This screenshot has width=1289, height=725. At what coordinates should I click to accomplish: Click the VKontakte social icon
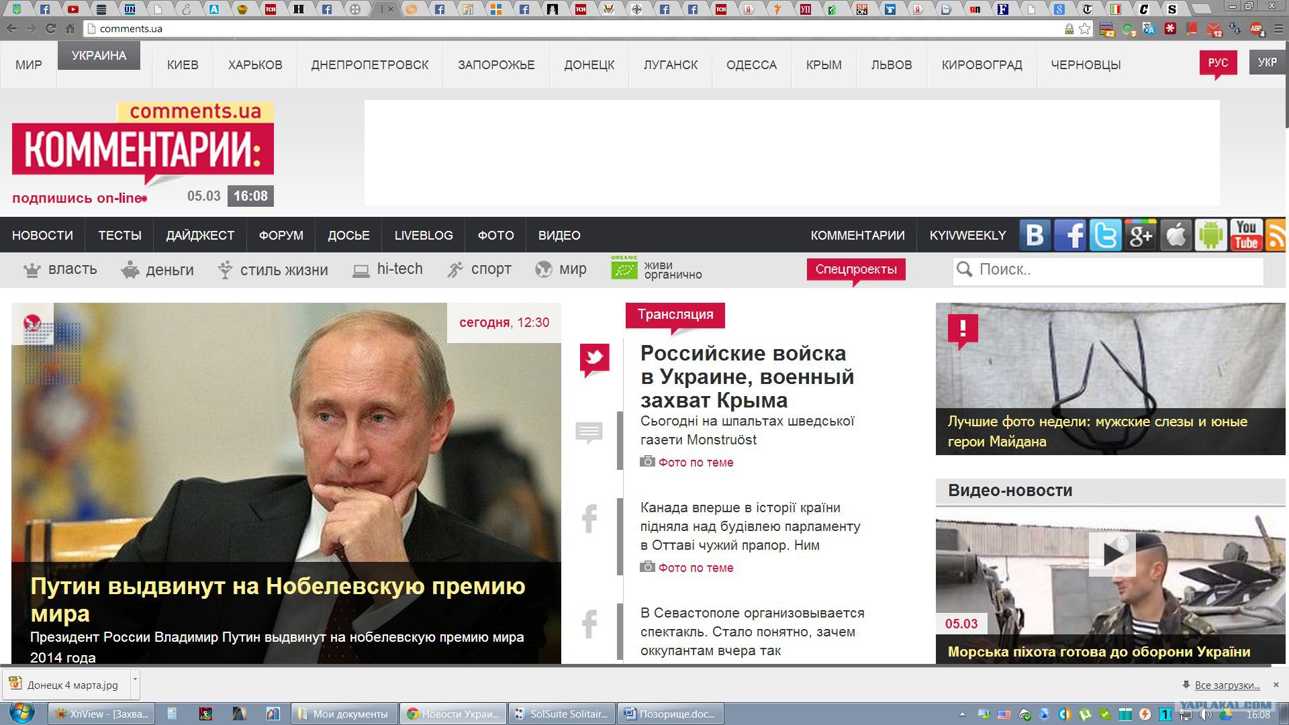click(1035, 235)
